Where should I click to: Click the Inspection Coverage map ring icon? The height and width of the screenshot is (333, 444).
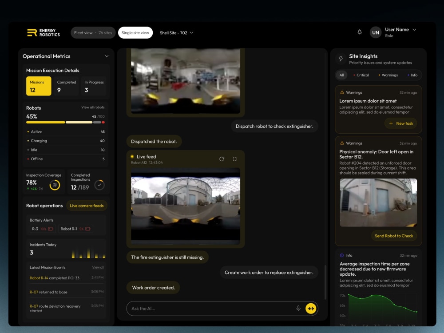tap(55, 185)
